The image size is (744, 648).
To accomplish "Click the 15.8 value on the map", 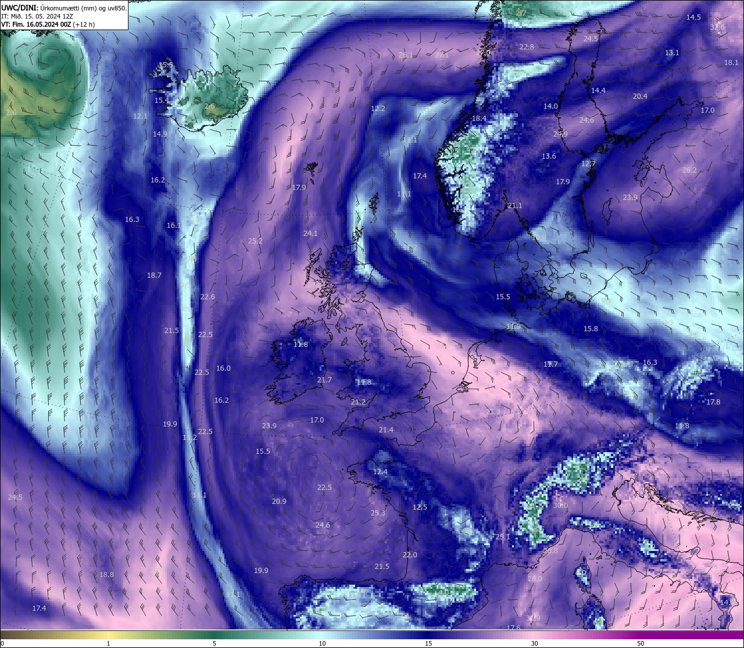I will [591, 329].
